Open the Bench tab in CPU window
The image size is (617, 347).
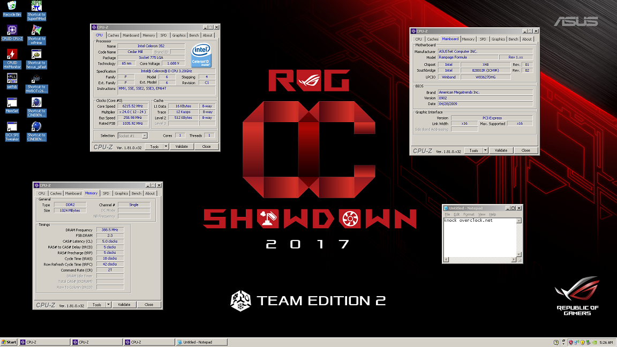point(194,35)
